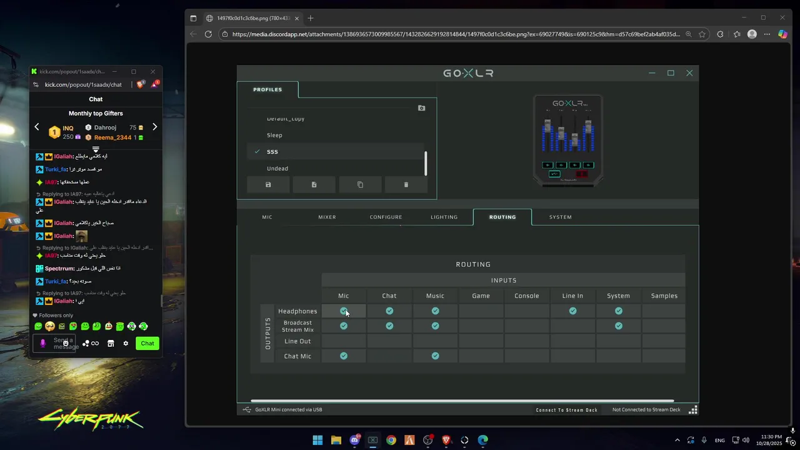Open the taskbar volume control
Viewport: 800px width, 450px height.
[x=746, y=440]
